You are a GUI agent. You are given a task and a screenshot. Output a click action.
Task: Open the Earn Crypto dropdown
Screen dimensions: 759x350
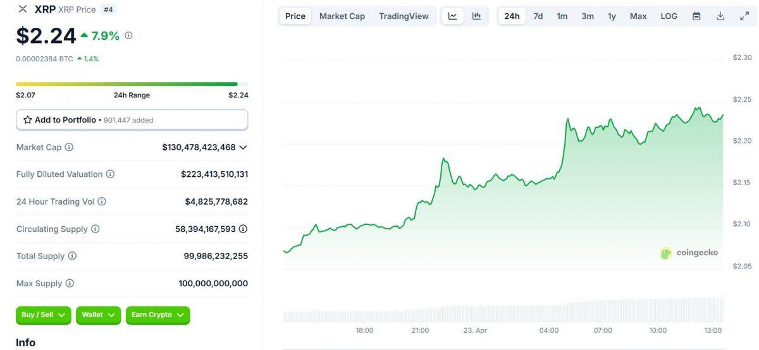pos(157,315)
